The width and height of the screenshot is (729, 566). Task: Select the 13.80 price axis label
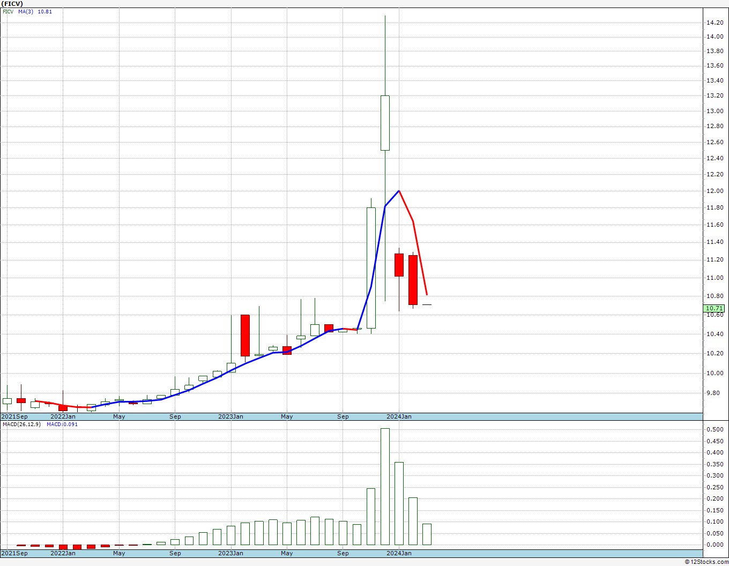(x=715, y=51)
